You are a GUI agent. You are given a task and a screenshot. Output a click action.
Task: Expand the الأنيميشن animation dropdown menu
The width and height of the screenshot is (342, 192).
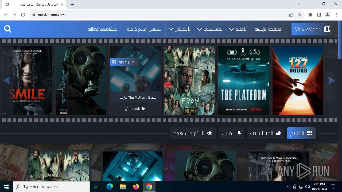click(180, 29)
